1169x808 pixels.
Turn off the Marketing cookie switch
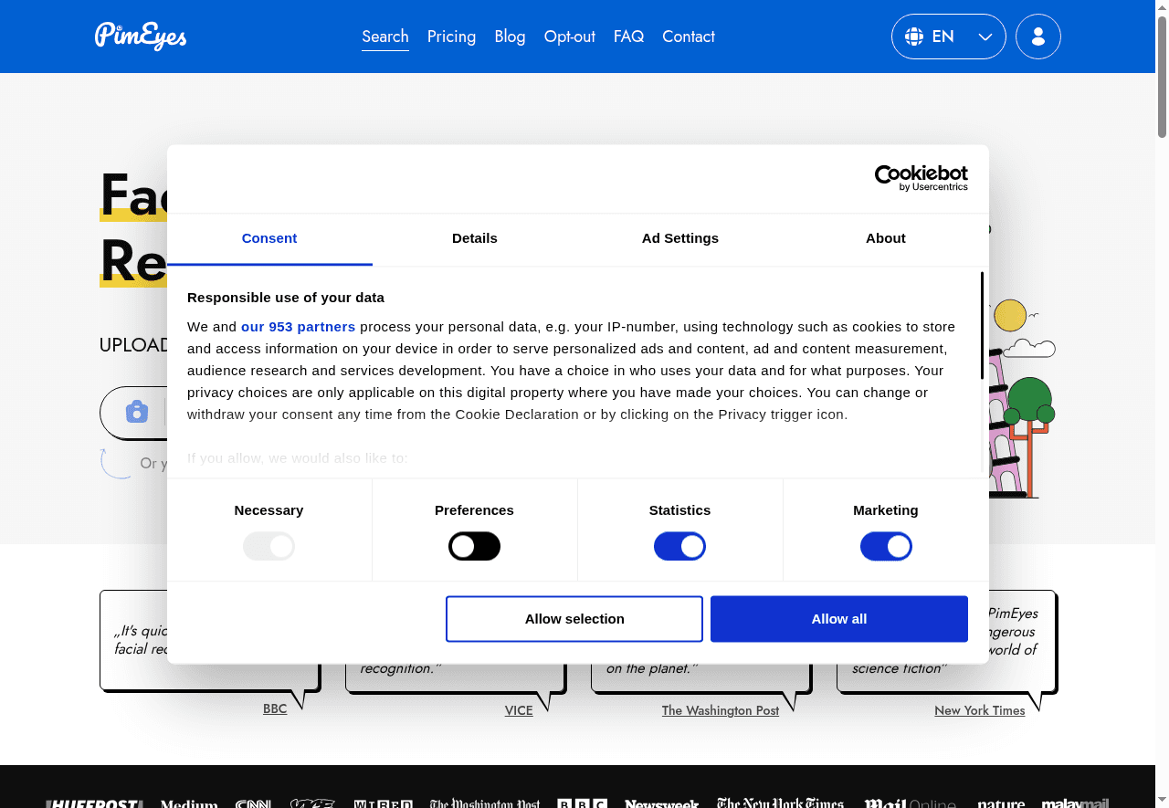[x=885, y=547]
